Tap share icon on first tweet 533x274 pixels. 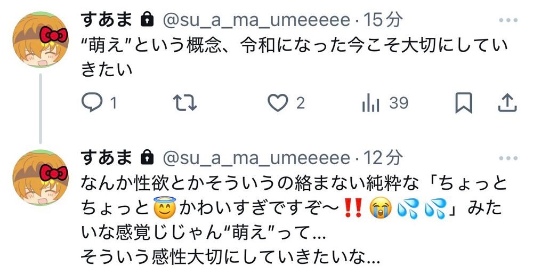click(507, 103)
